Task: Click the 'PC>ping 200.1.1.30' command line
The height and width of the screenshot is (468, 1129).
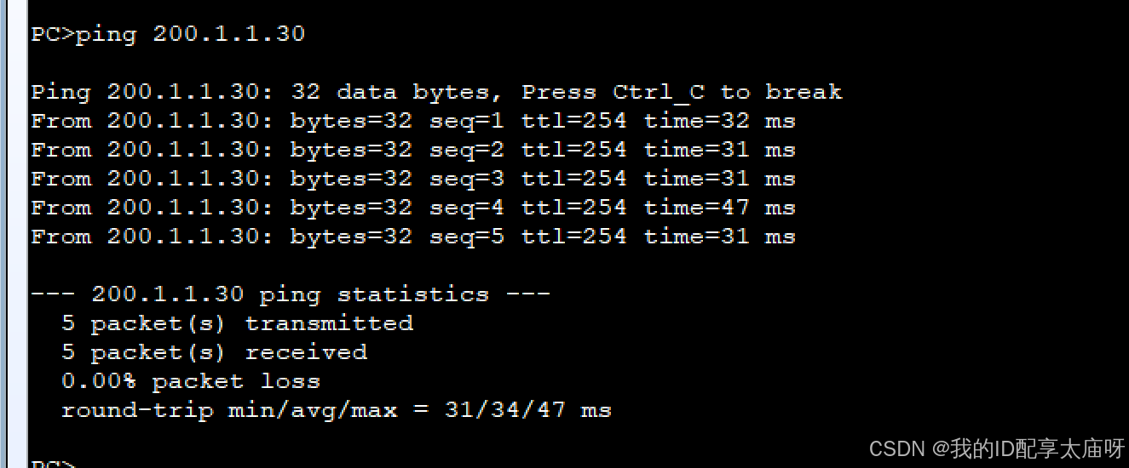Action: tap(168, 34)
